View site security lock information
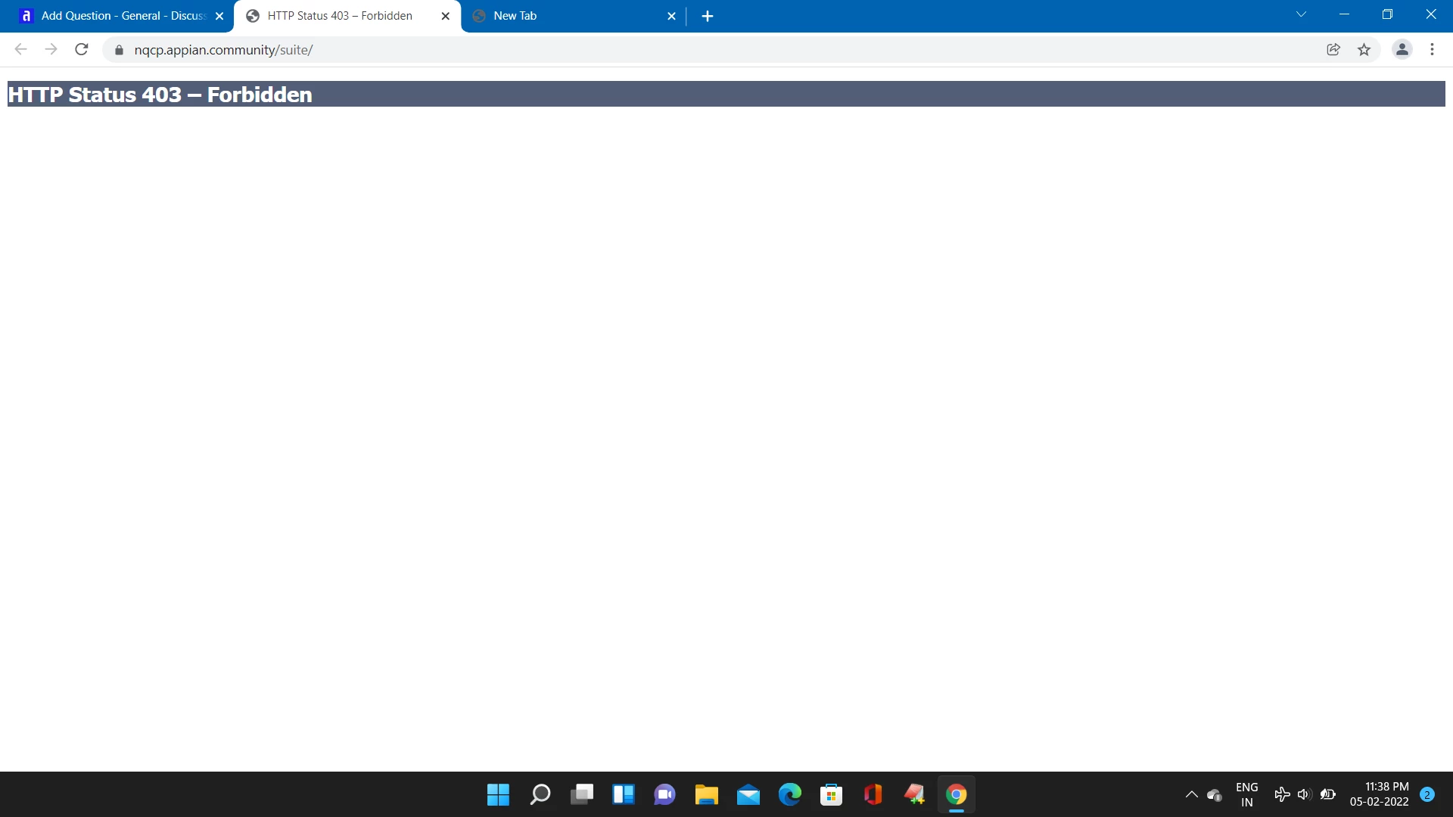This screenshot has width=1453, height=817. 119,50
